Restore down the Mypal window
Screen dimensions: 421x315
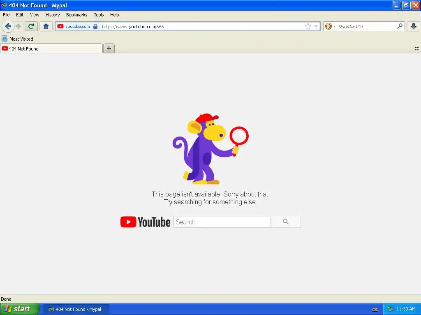(406, 5)
